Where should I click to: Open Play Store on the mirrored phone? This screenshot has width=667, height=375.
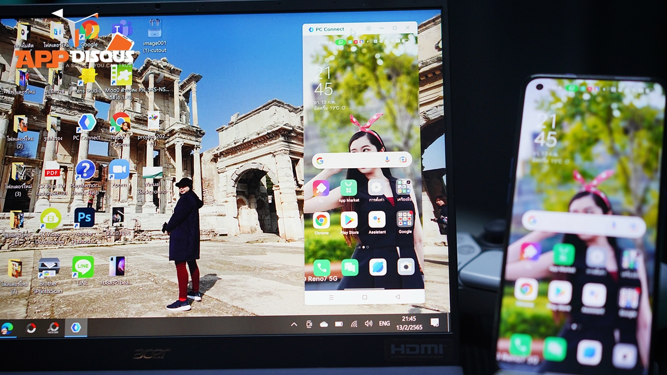coord(349,223)
